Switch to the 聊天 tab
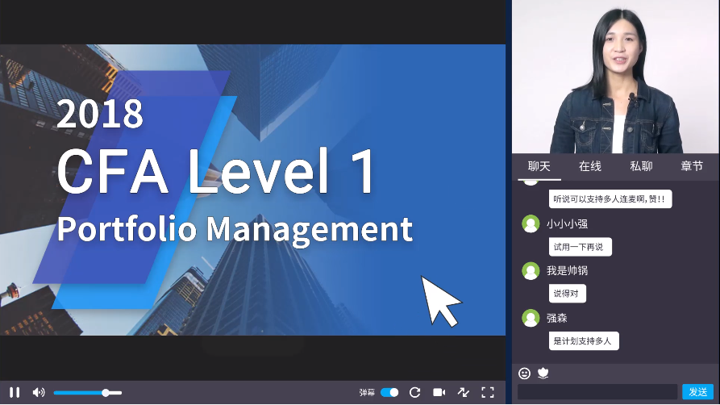 [x=539, y=166]
